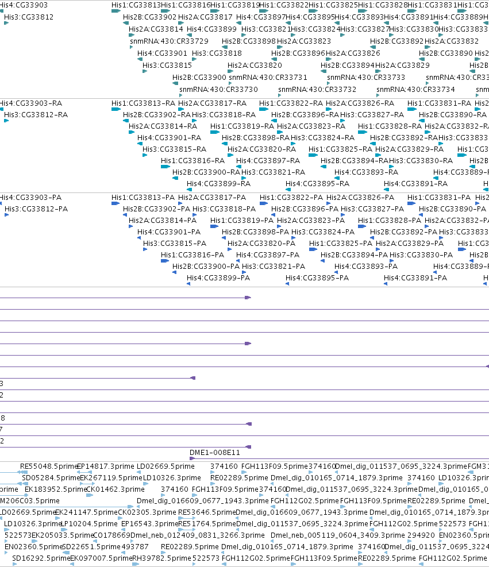
Task: Open the His2B:CG33902 gene feature
Action: pyautogui.click(x=150, y=17)
